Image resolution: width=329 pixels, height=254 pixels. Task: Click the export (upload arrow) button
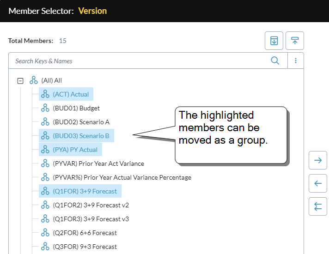[295, 41]
